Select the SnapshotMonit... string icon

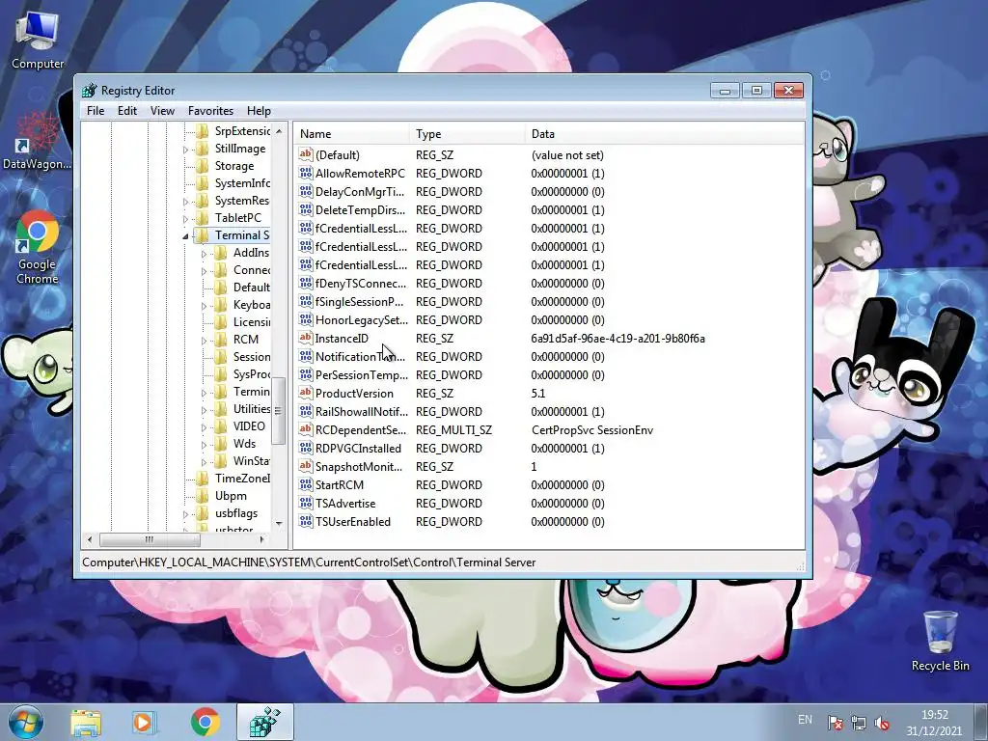pos(306,466)
